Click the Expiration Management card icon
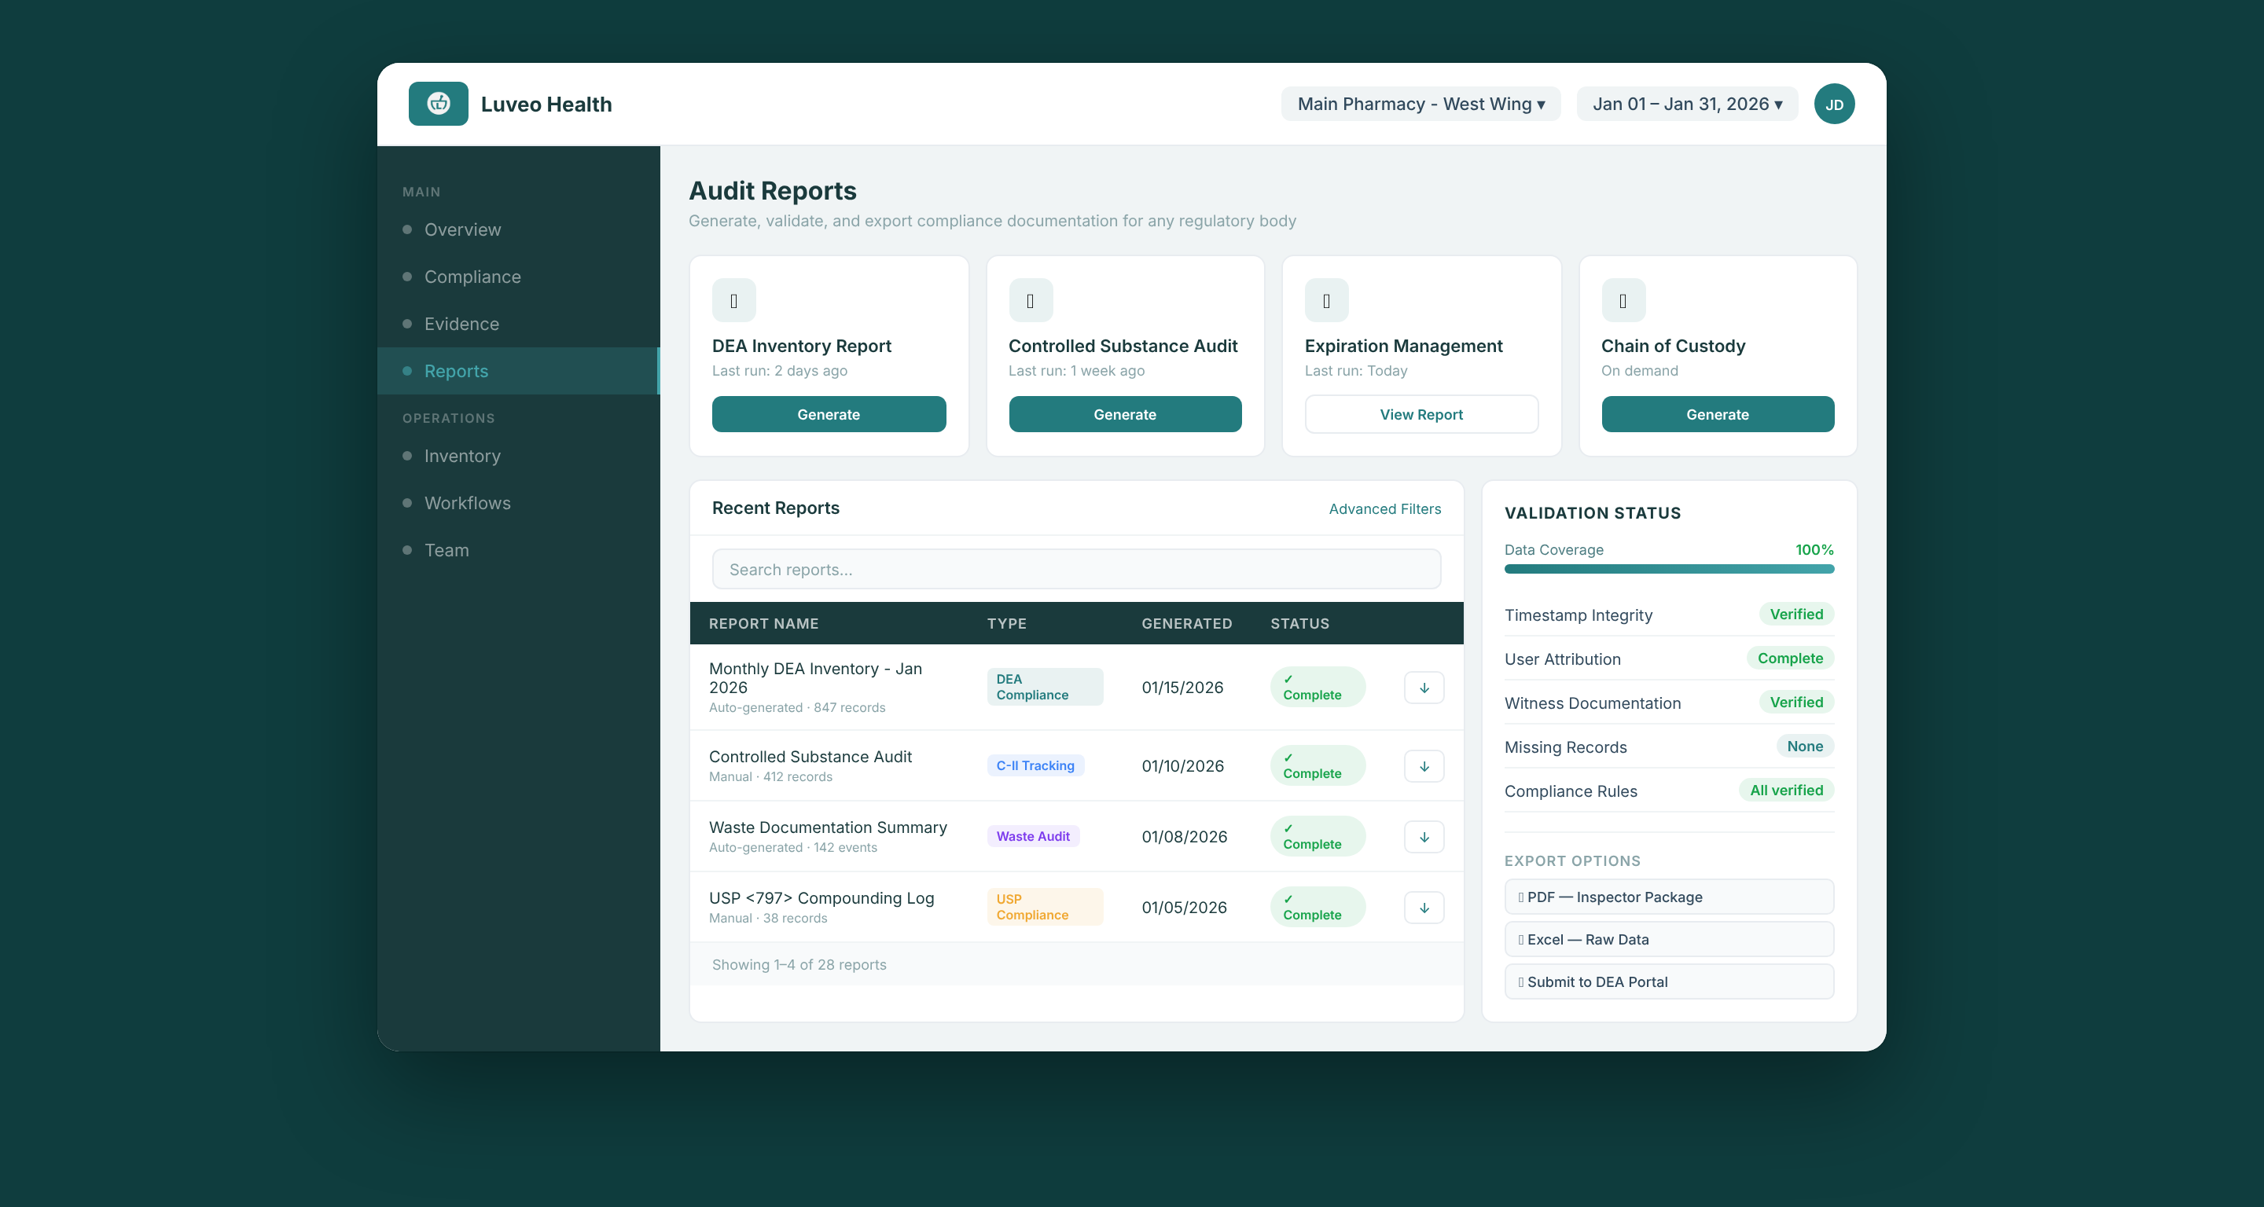This screenshot has height=1207, width=2264. [1326, 301]
